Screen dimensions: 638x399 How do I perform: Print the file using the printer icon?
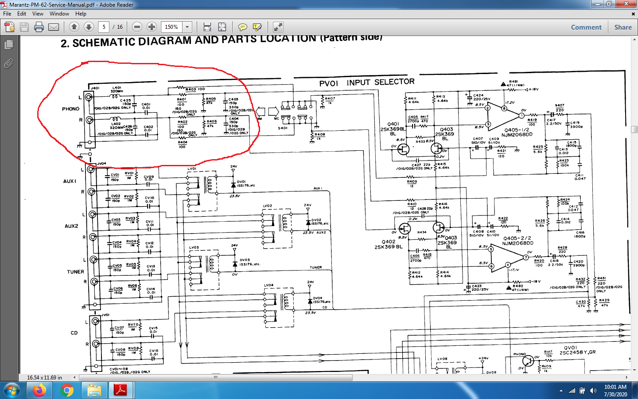[x=39, y=27]
